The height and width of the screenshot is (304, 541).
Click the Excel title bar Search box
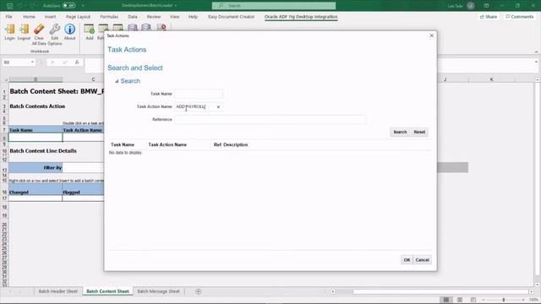tap(274, 6)
